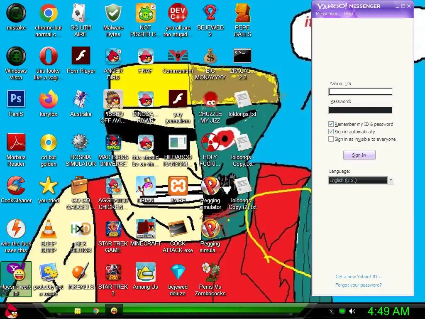Expand hidden tray icons arrow

332,312
